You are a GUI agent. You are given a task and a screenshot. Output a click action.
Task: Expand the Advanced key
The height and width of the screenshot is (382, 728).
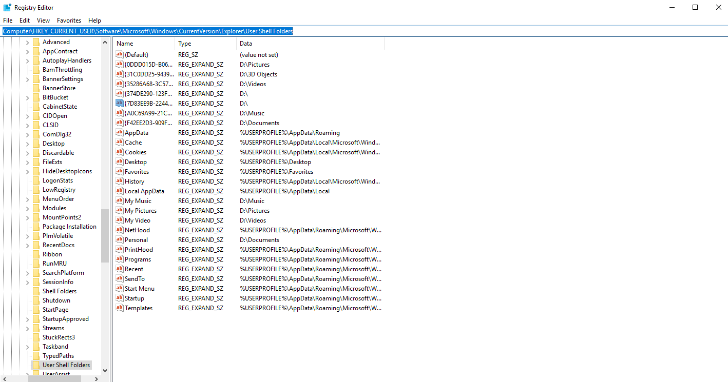coord(28,42)
